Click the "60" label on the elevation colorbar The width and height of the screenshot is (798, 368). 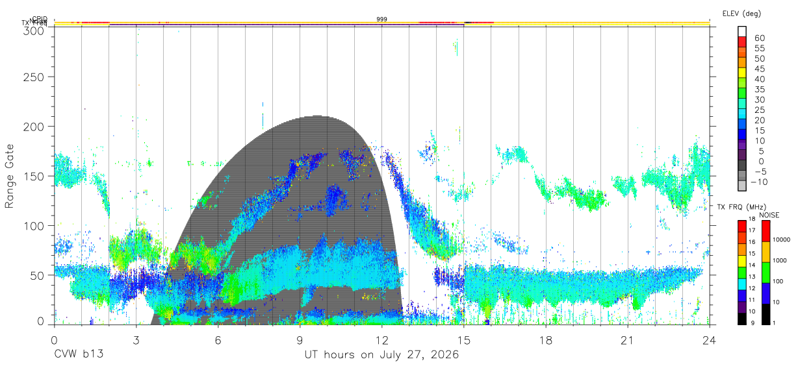759,38
